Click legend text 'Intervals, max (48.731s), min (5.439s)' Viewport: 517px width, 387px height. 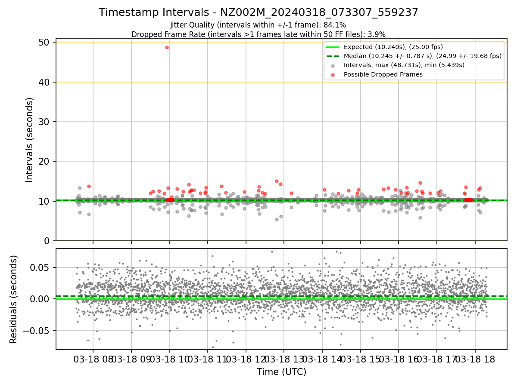[404, 65]
